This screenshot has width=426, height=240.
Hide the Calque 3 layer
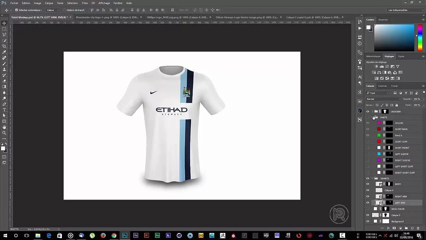click(368, 215)
